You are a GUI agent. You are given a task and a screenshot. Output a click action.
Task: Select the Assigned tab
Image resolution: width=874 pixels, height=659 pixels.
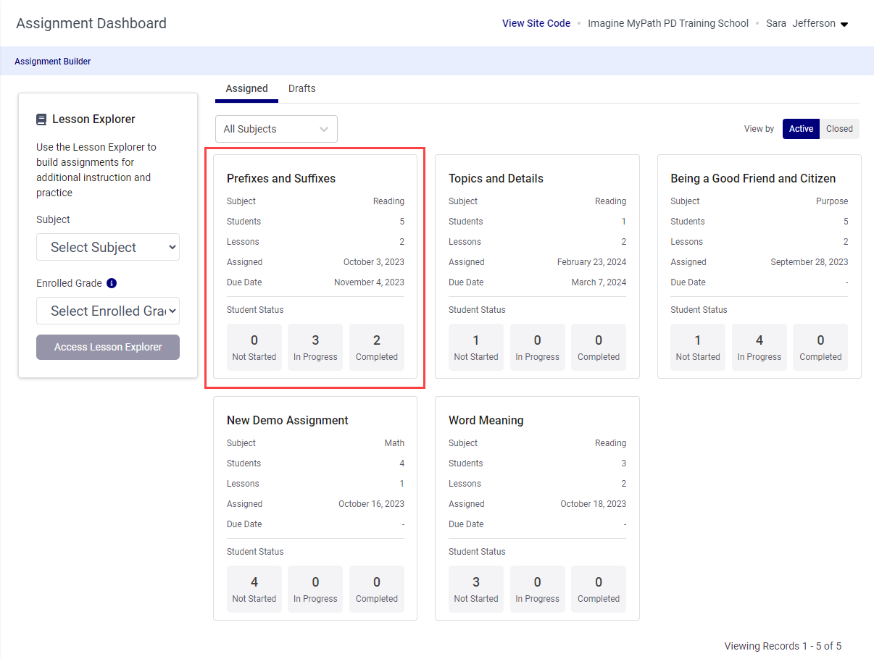click(246, 88)
